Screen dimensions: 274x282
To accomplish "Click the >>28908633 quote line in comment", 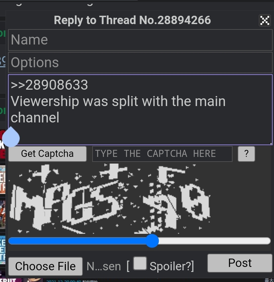I will tap(49, 85).
